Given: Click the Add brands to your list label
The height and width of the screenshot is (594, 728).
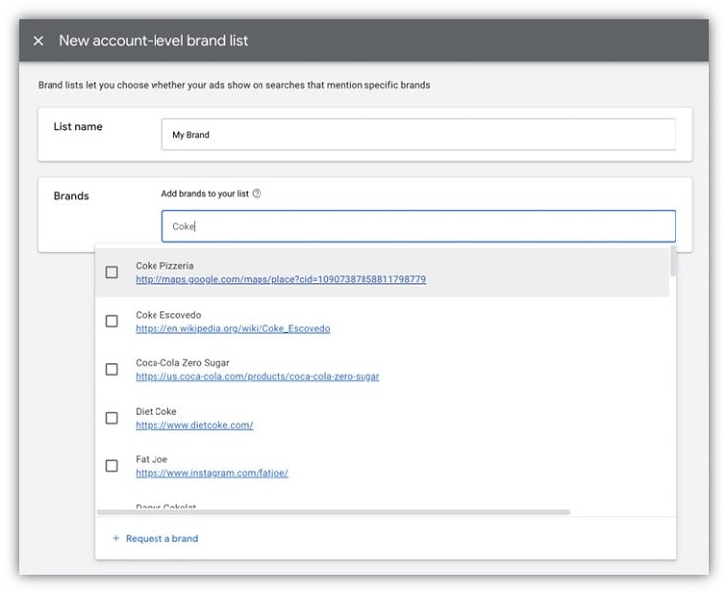Looking at the screenshot, I should tap(205, 193).
